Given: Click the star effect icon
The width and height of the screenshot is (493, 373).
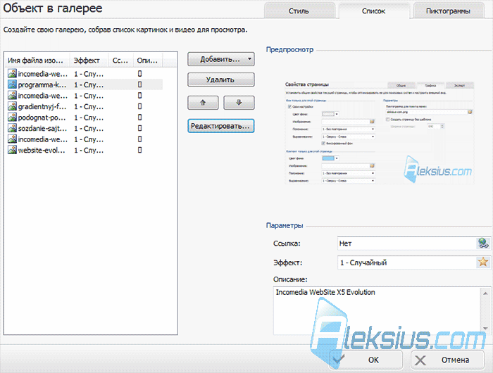Looking at the screenshot, I should 483,262.
